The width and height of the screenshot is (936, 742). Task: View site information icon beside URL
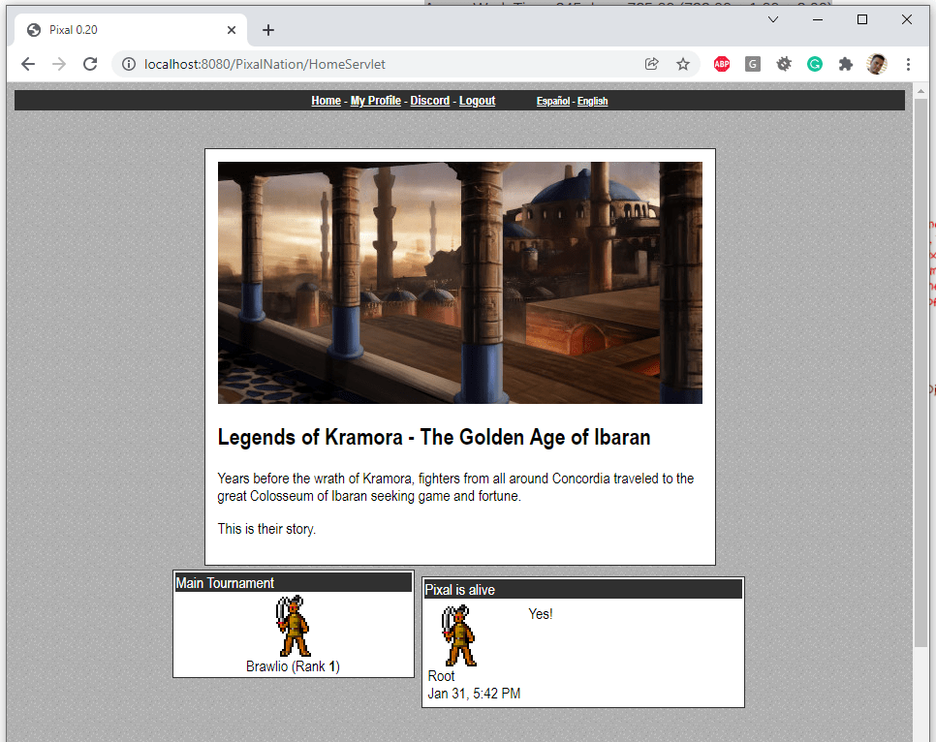point(129,64)
